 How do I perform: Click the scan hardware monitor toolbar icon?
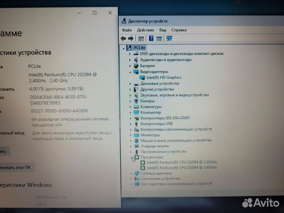pyautogui.click(x=169, y=38)
